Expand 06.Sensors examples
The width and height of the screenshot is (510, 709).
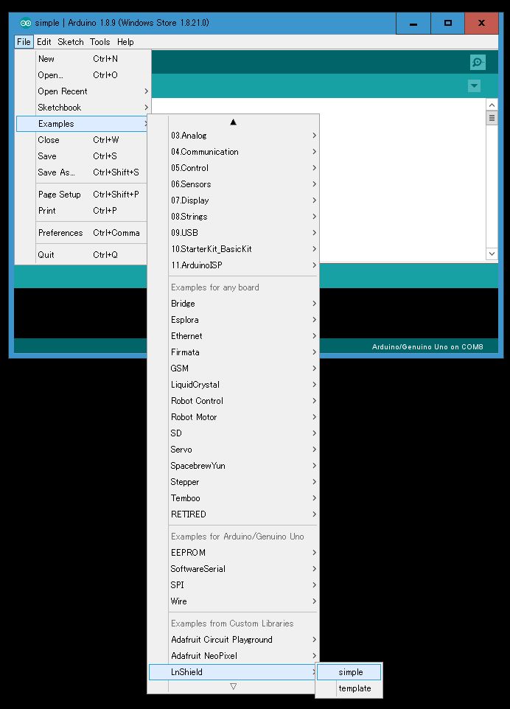[x=234, y=184]
